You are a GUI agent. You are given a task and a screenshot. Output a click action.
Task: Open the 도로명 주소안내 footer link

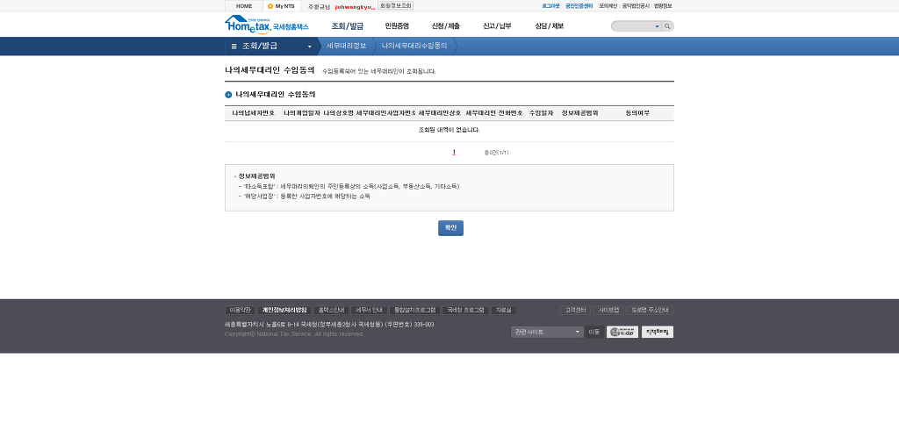tap(651, 311)
